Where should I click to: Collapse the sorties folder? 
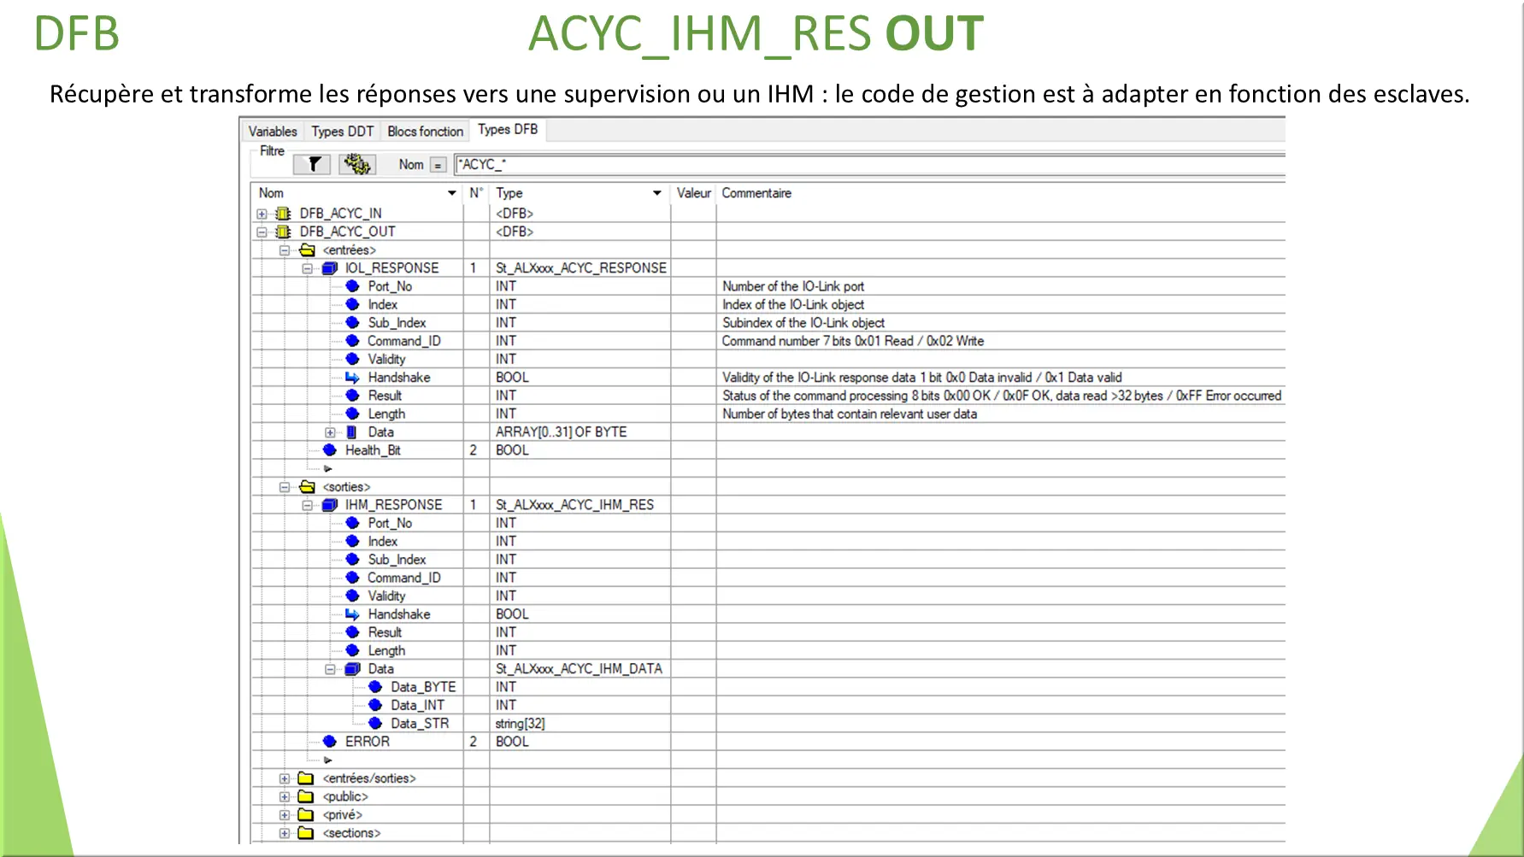pos(285,487)
